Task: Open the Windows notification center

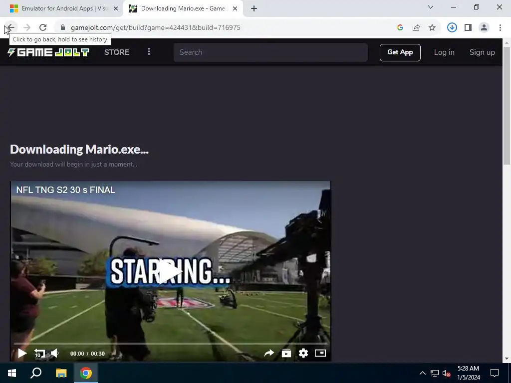Action: pos(495,373)
